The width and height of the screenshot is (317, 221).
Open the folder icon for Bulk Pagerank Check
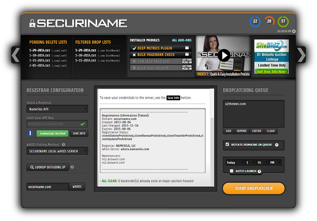coord(187,54)
